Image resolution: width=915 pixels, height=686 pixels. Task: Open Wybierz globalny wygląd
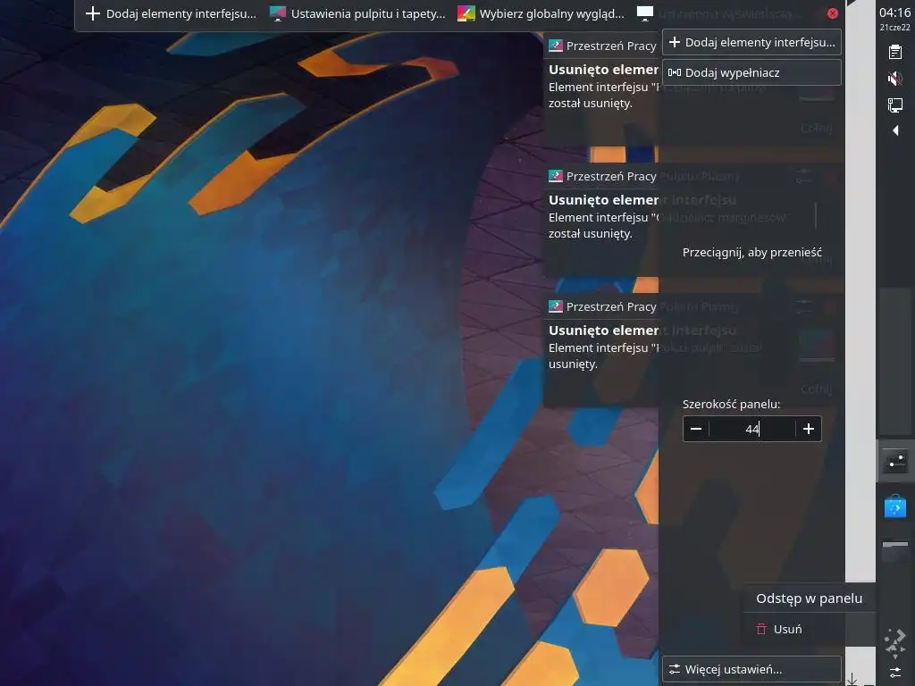pos(541,14)
